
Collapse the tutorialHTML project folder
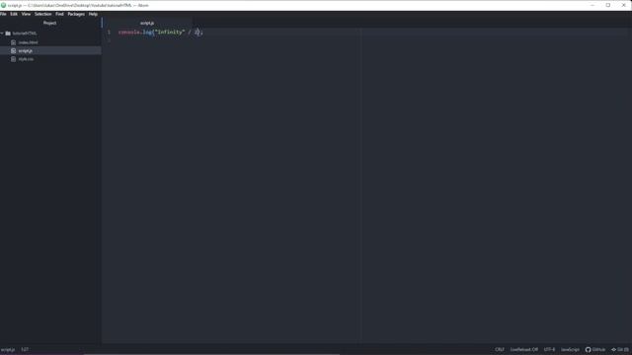(2, 34)
